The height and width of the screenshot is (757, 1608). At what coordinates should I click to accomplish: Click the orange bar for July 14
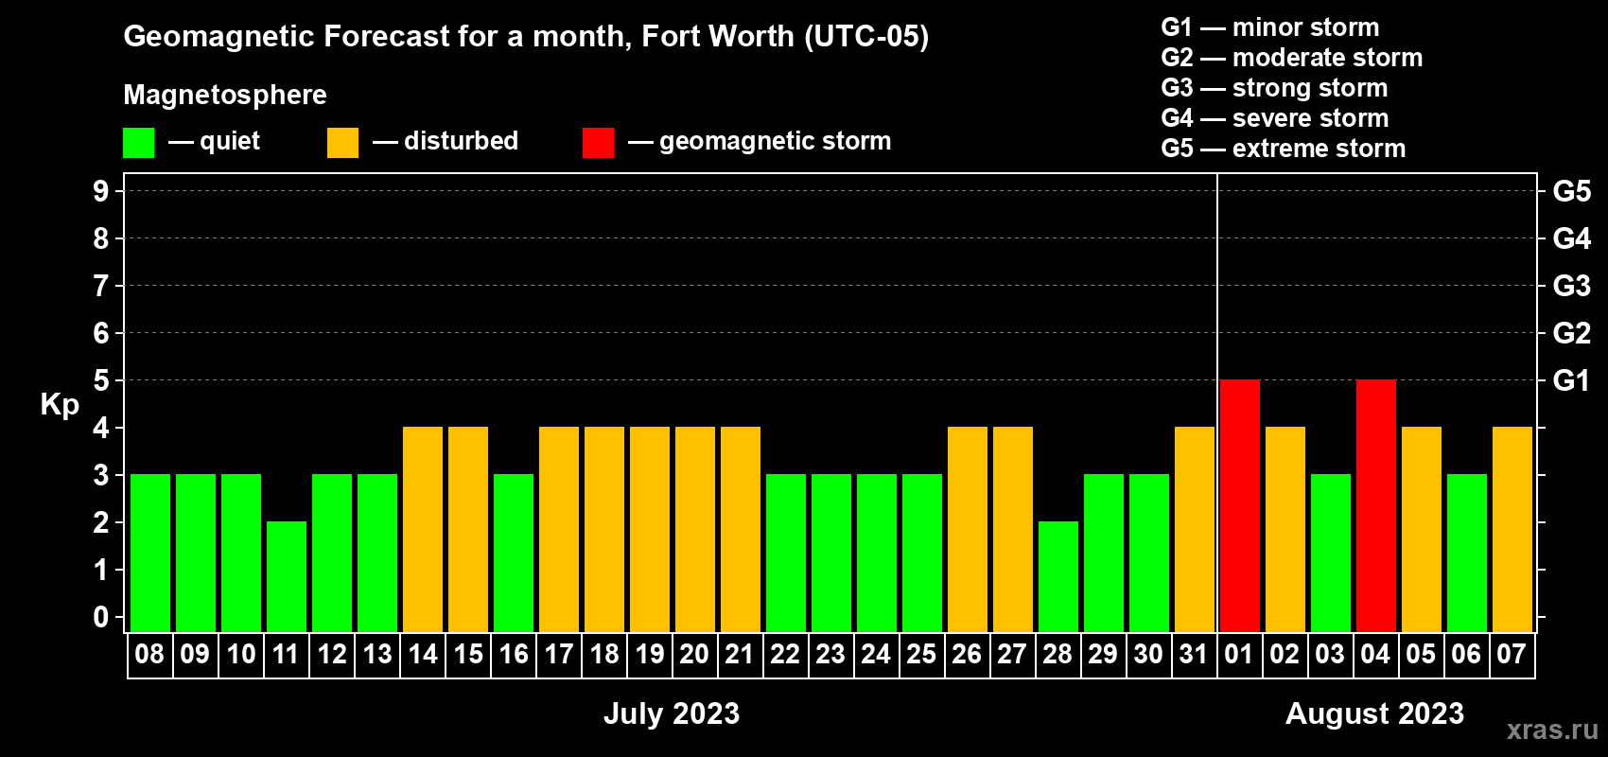pos(423,529)
